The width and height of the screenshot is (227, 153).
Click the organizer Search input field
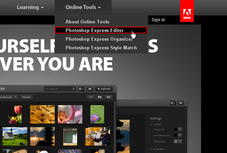pos(60,89)
